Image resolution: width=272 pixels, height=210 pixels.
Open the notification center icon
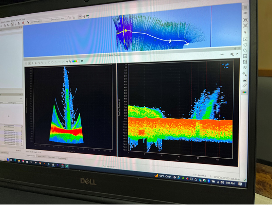pos(240,184)
